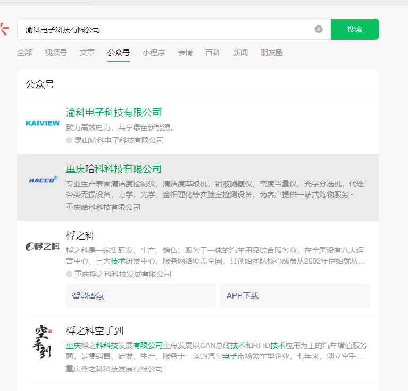This screenshot has width=408, height=391.
Task: Go to the 小程序 tab
Action: coord(154,53)
